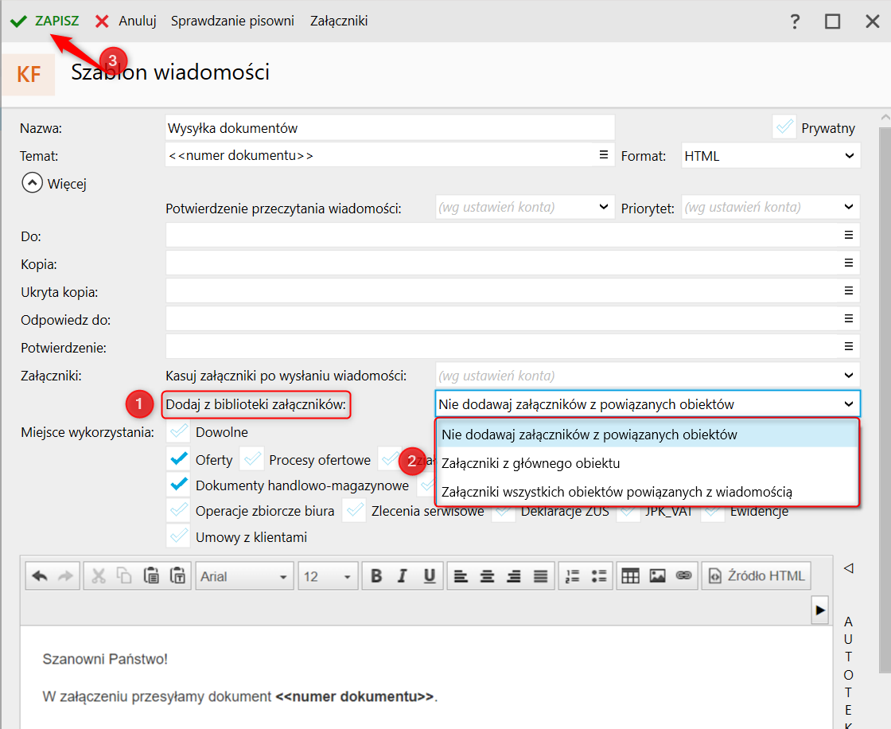Insert a table into the message

(630, 576)
